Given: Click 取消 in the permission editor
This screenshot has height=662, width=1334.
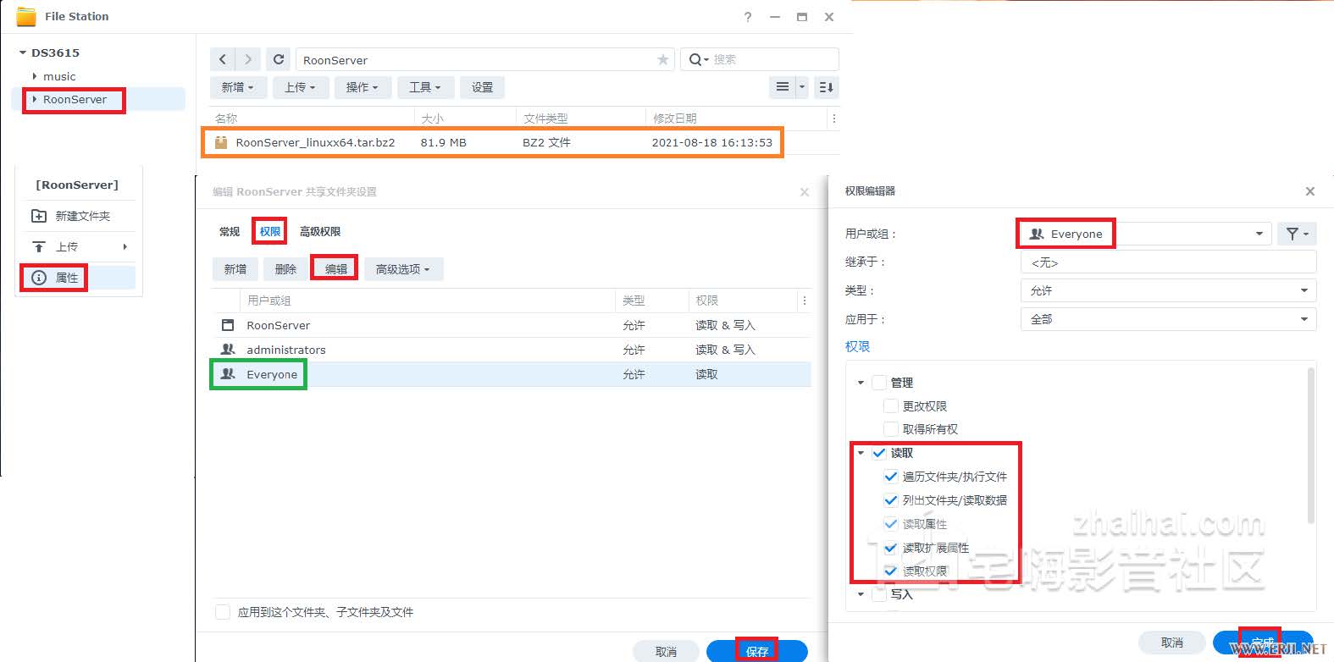Looking at the screenshot, I should point(1172,643).
